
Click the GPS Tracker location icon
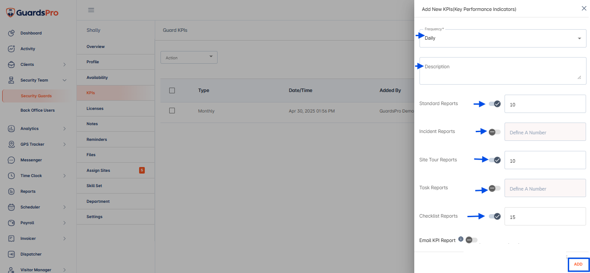click(x=12, y=144)
